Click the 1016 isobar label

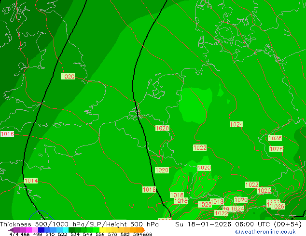pyautogui.click(x=7, y=134)
